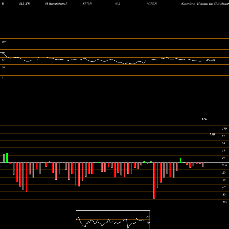
Task: Click the MR axis label -60
Action: (224, 187)
